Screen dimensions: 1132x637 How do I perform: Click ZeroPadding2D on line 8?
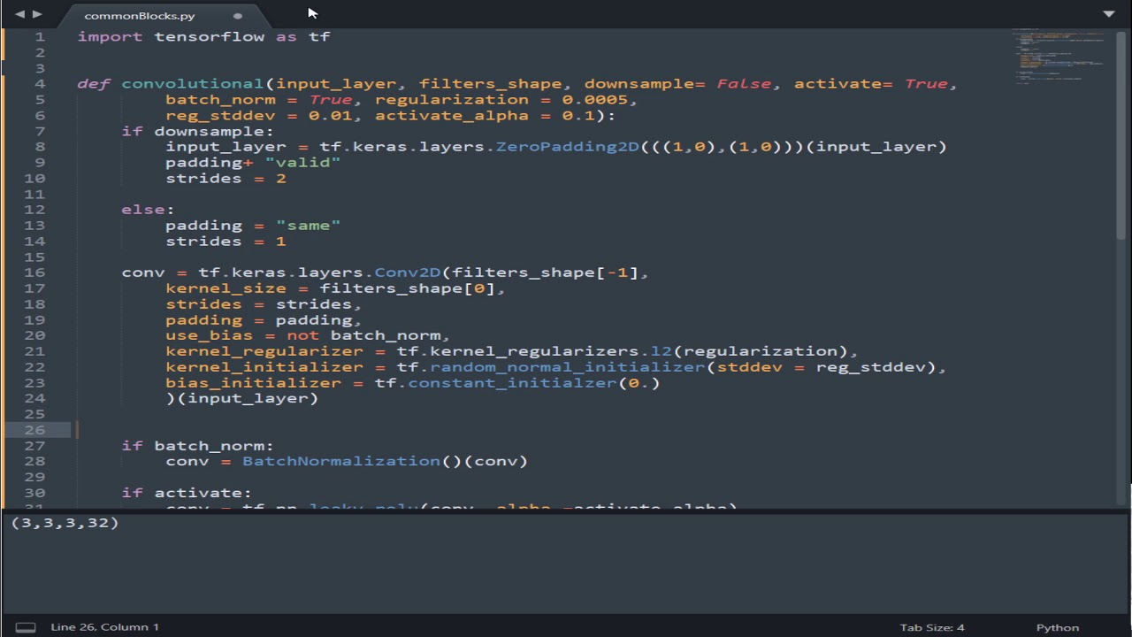click(x=567, y=147)
